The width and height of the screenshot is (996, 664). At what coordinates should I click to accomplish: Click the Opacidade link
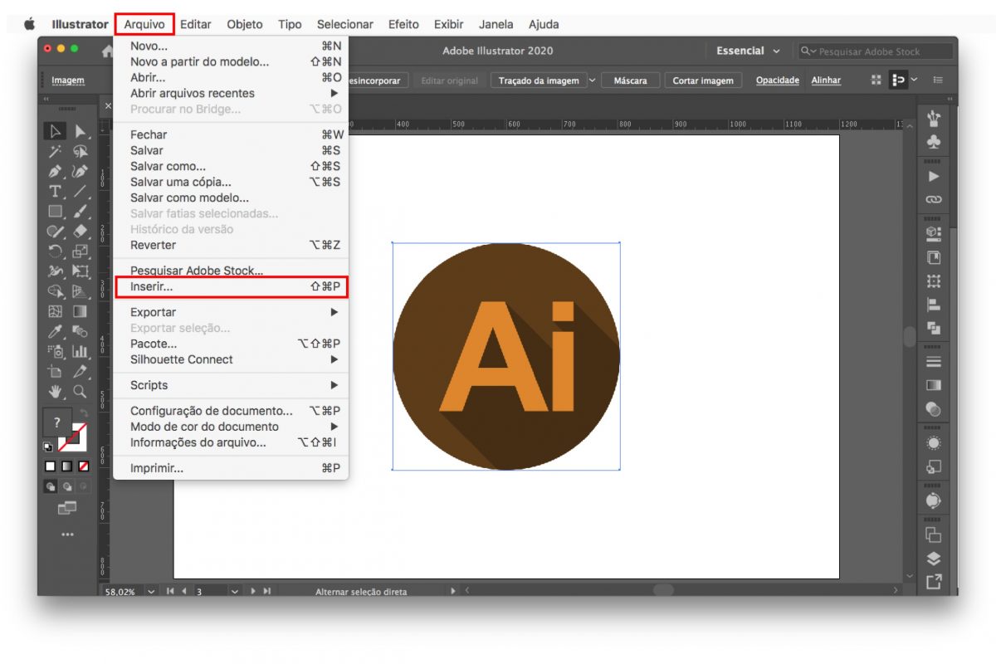coord(778,81)
